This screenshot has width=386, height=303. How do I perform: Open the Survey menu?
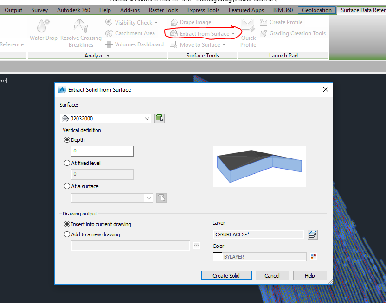point(39,10)
